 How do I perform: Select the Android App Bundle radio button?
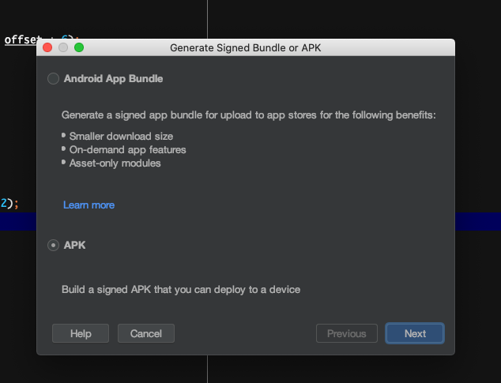(x=53, y=79)
